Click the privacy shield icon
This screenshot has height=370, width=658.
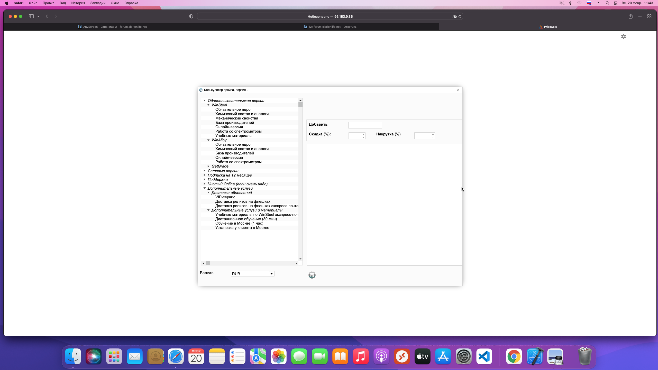pos(191,16)
